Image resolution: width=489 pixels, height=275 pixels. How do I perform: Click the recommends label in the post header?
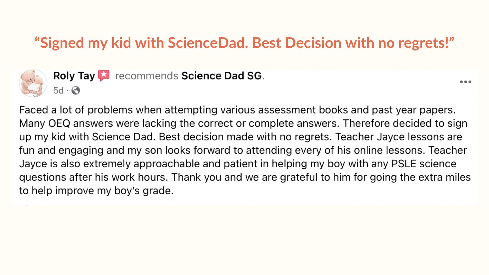pyautogui.click(x=146, y=76)
